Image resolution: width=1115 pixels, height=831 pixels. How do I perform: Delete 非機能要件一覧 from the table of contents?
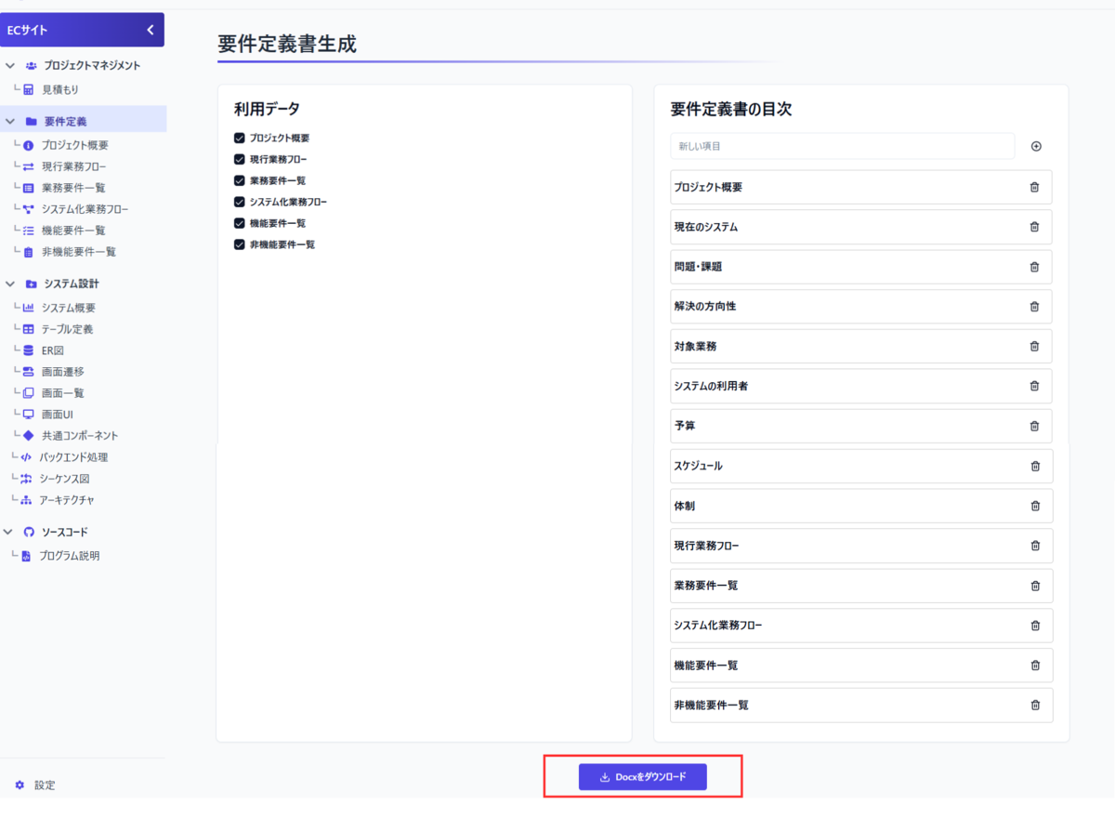1035,706
